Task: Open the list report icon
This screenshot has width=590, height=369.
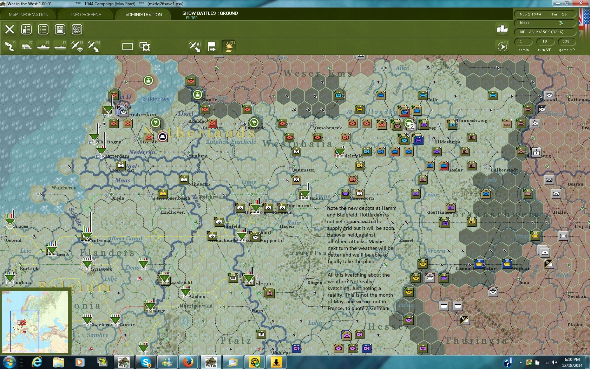Action: coord(43,29)
